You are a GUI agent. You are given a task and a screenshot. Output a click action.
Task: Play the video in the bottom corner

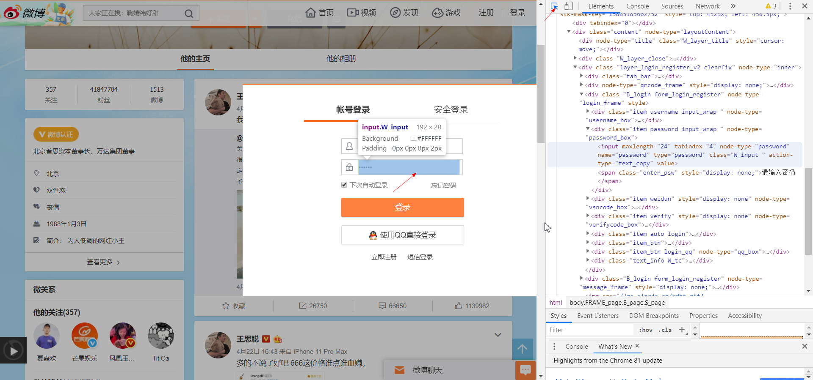[14, 350]
